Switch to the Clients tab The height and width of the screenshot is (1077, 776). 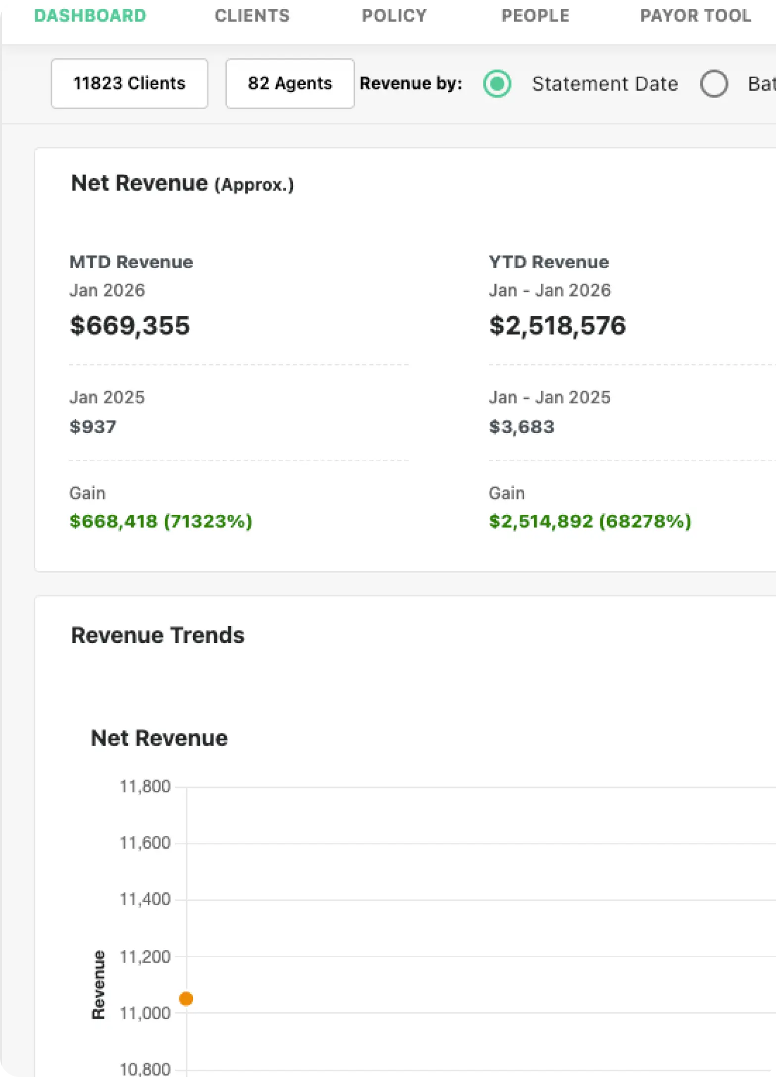click(x=252, y=16)
